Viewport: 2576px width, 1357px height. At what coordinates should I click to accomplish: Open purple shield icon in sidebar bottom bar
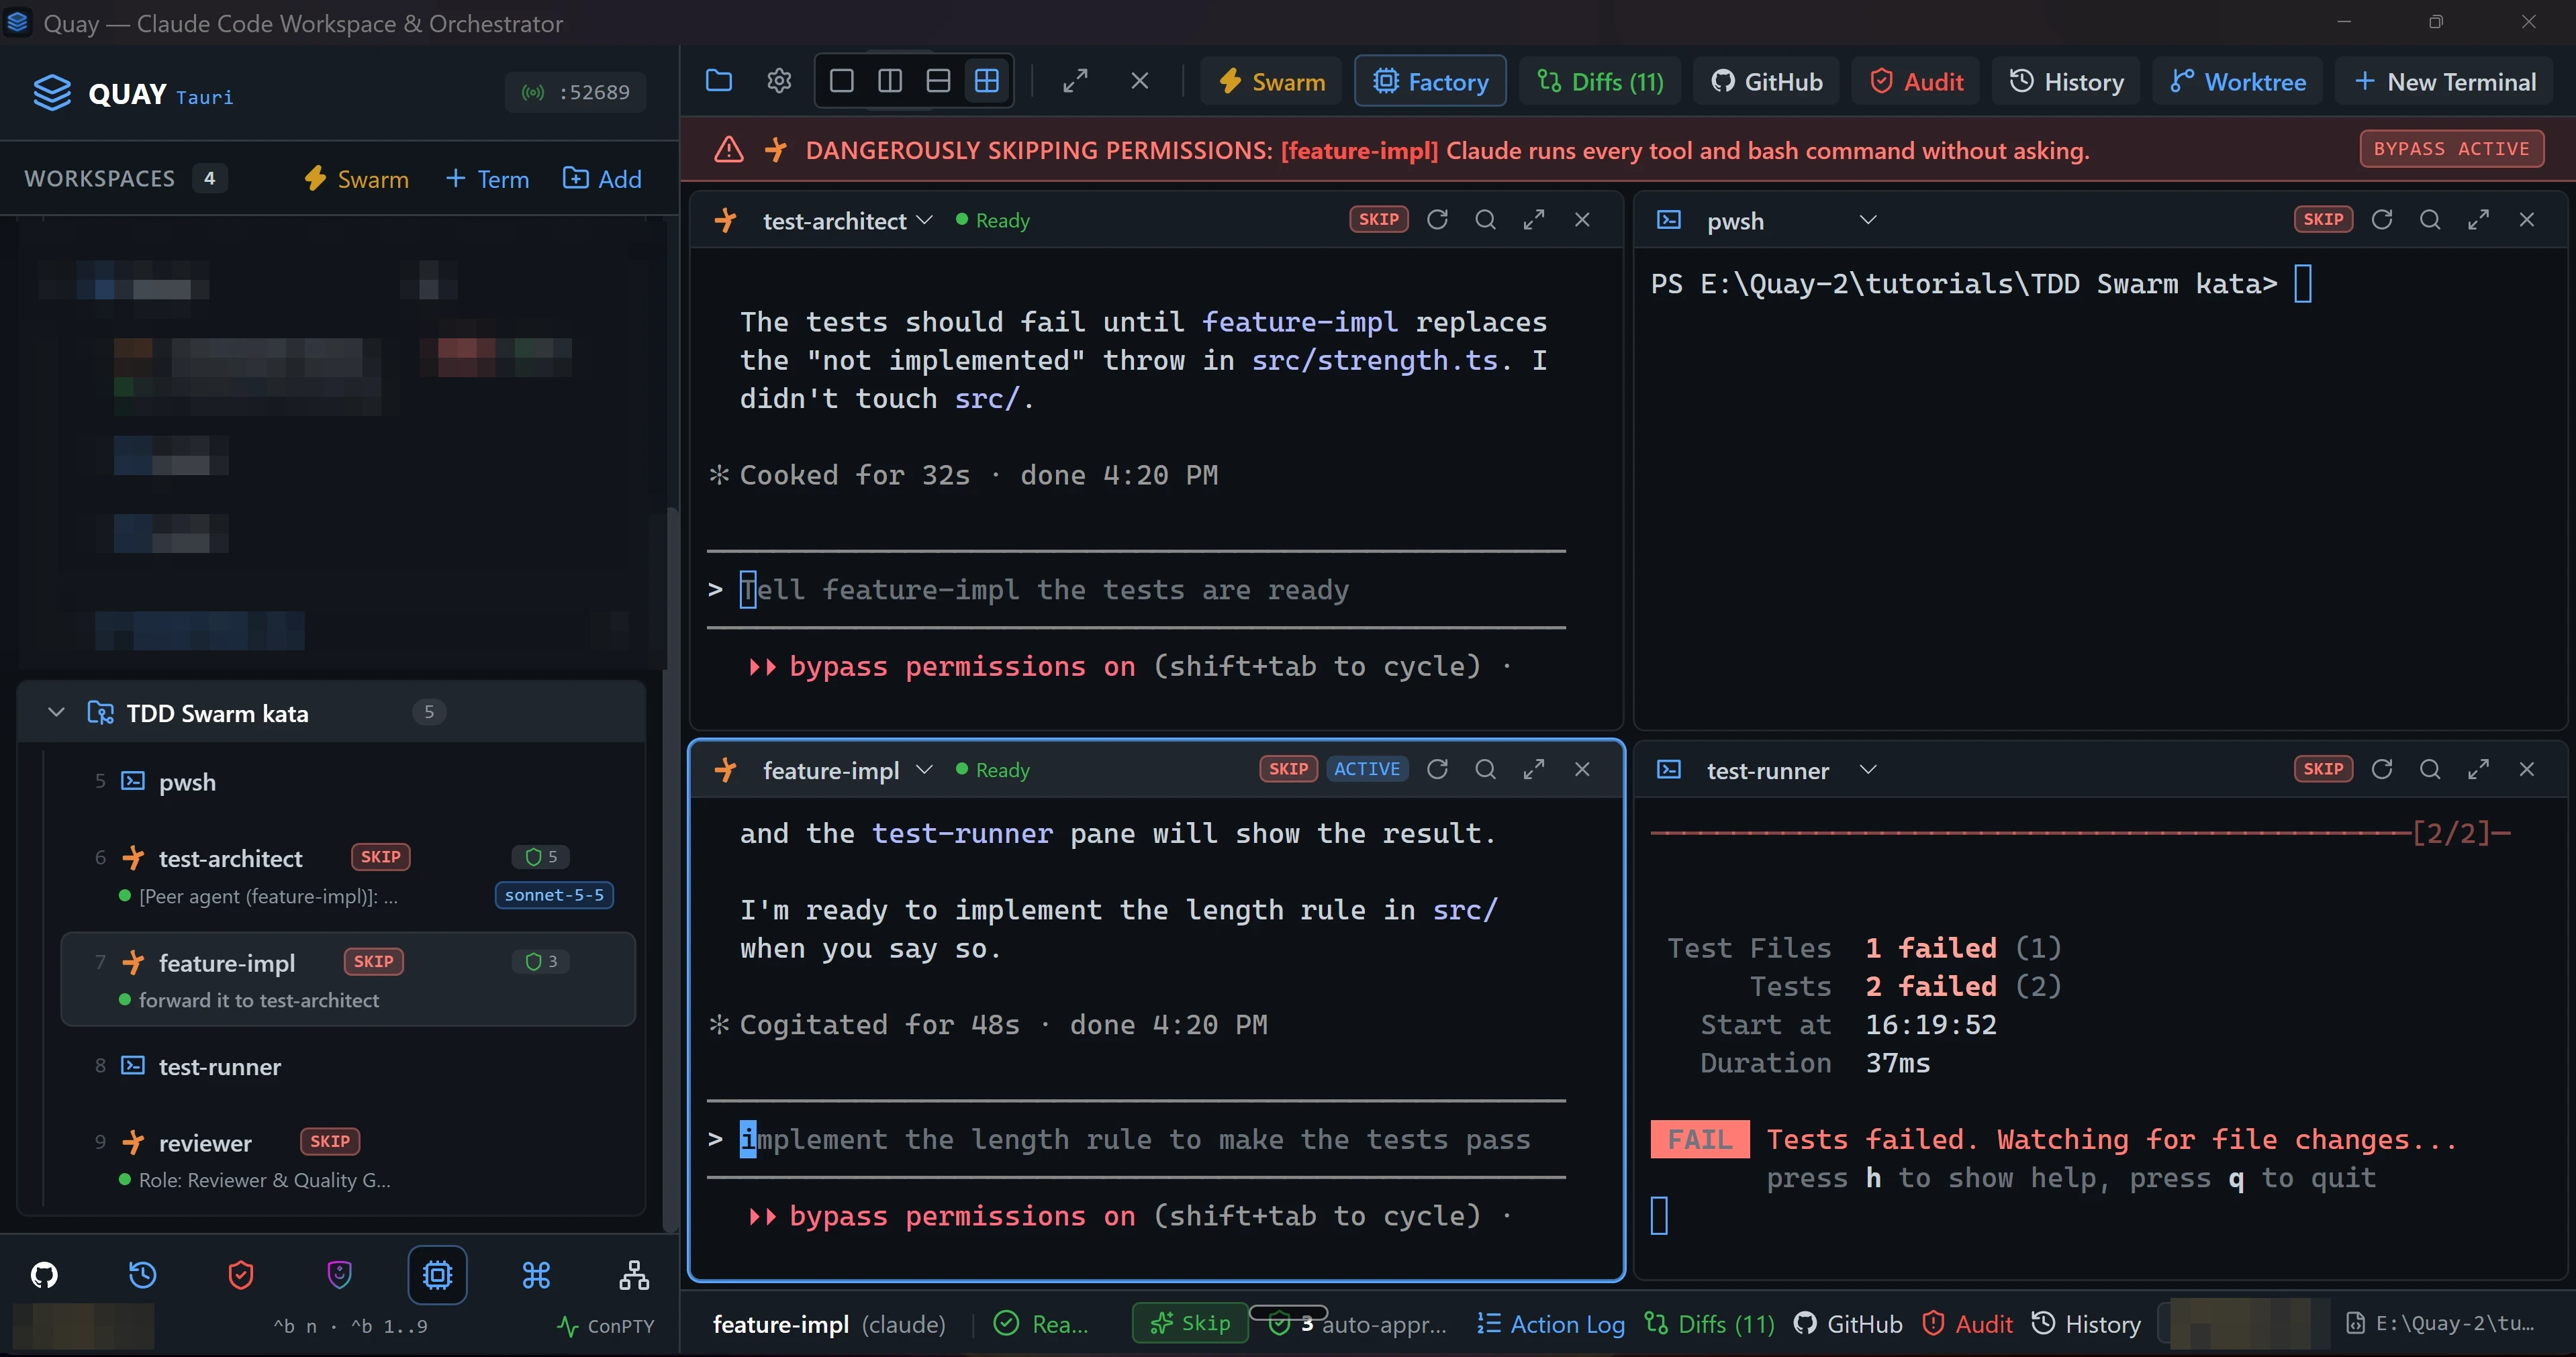(339, 1274)
